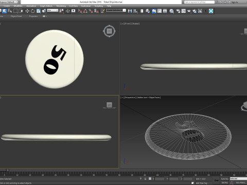Click the Render Production teapot icon
This screenshot has height=185, width=247.
pyautogui.click(x=189, y=11)
